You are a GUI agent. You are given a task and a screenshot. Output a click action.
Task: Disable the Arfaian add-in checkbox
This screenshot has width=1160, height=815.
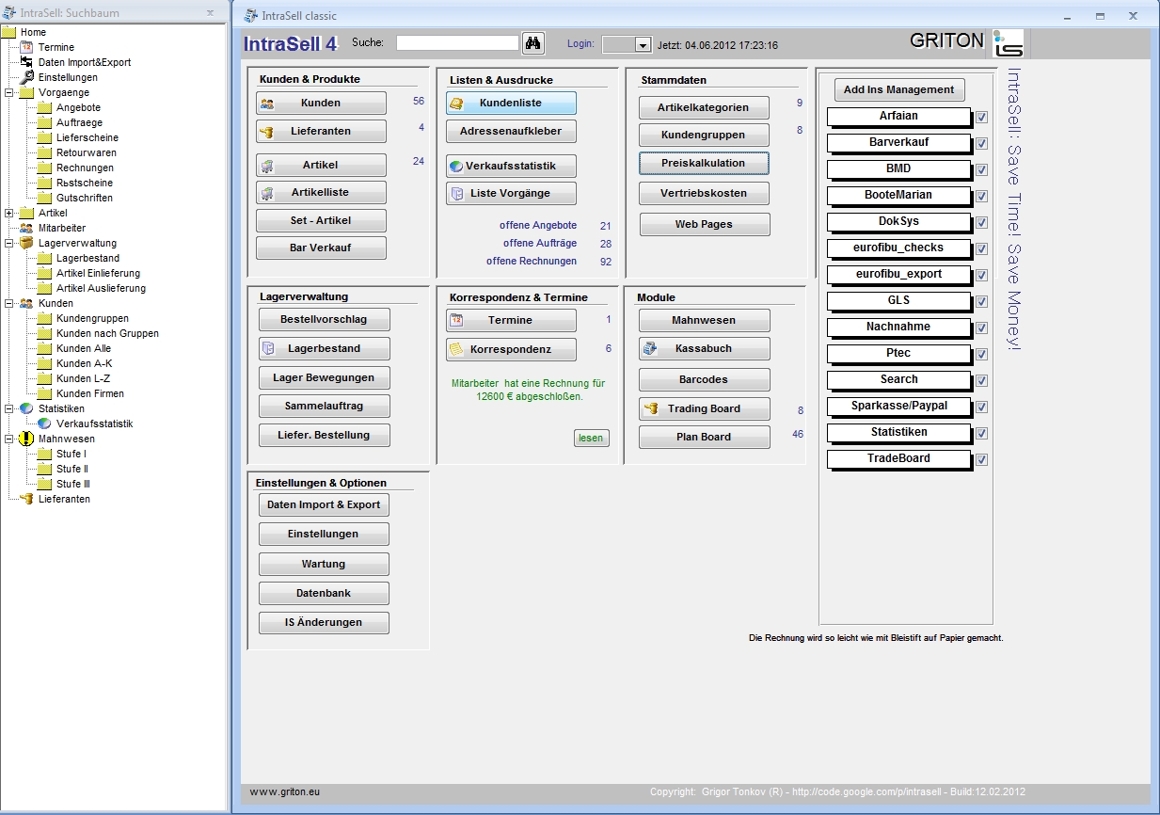pyautogui.click(x=981, y=118)
